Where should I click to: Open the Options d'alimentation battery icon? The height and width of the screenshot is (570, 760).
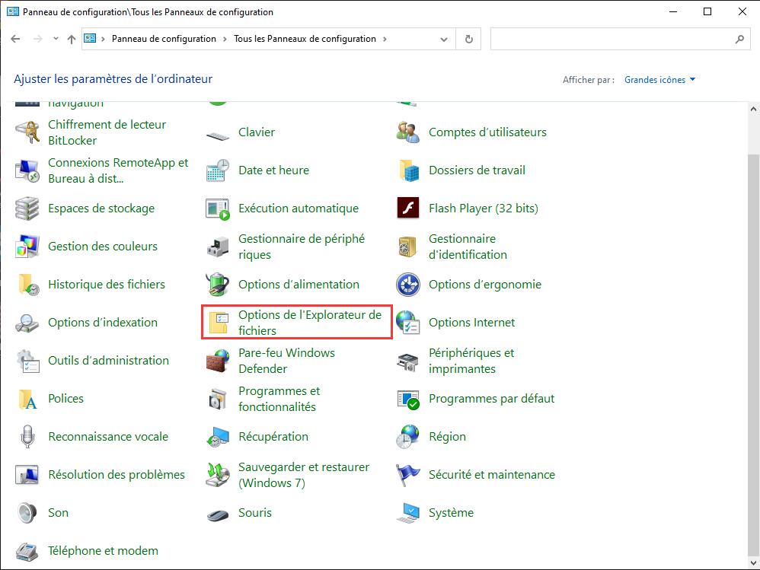[x=218, y=285]
